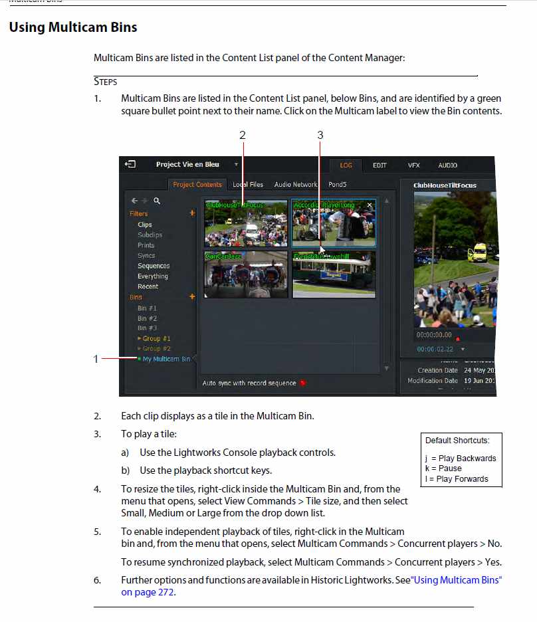Click the bin scroll down arrow
The height and width of the screenshot is (622, 537).
tap(387, 369)
